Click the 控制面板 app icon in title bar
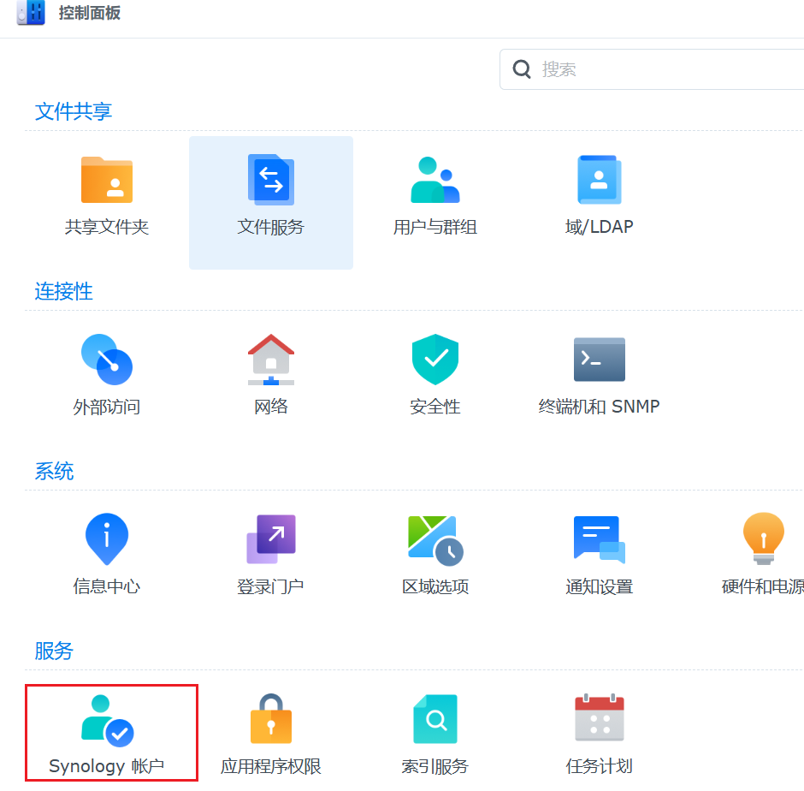The width and height of the screenshot is (804, 791). [31, 12]
